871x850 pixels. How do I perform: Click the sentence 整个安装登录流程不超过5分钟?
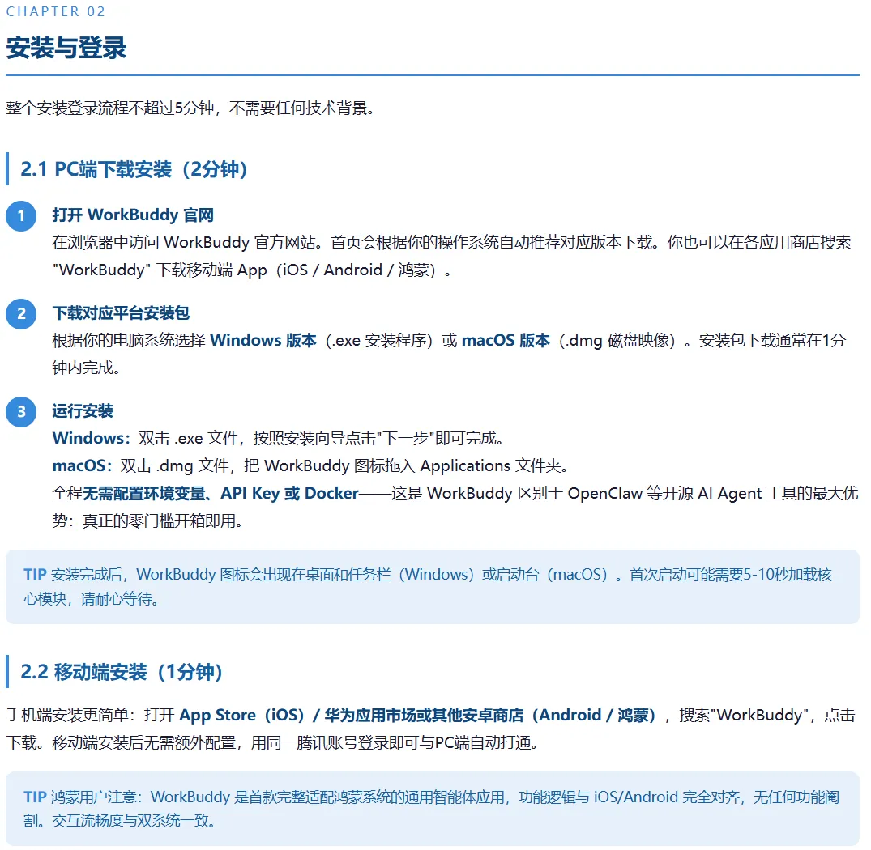coord(110,108)
